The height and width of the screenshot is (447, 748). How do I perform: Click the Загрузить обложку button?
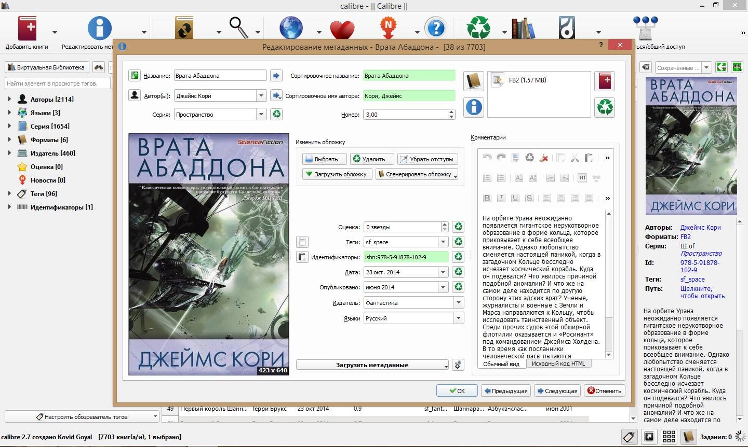337,174
